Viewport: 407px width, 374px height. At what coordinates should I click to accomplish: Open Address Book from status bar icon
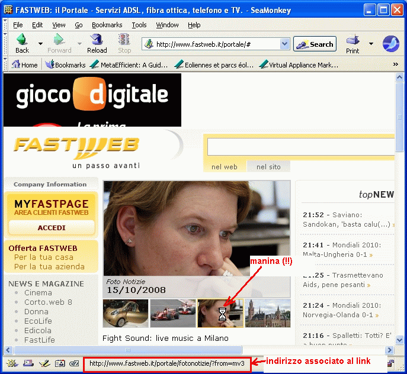pyautogui.click(x=60, y=363)
